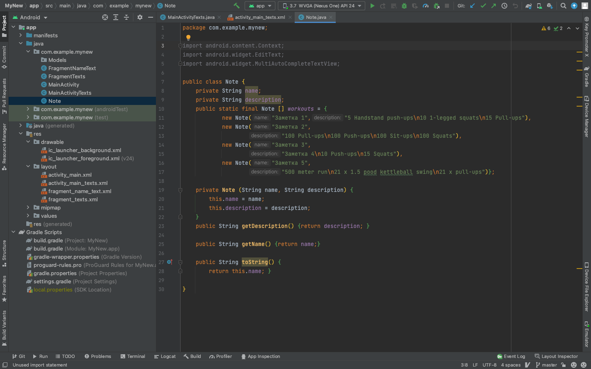Toggle the Resource Manager side panel
591x369 pixels.
(x=4, y=146)
